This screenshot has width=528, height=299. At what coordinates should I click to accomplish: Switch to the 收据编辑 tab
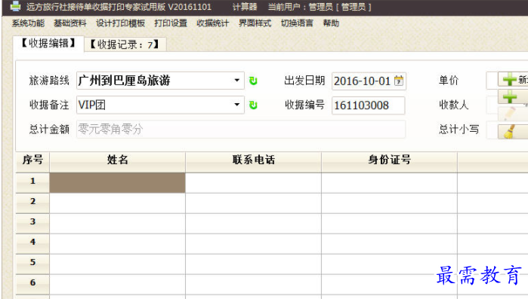pos(48,43)
